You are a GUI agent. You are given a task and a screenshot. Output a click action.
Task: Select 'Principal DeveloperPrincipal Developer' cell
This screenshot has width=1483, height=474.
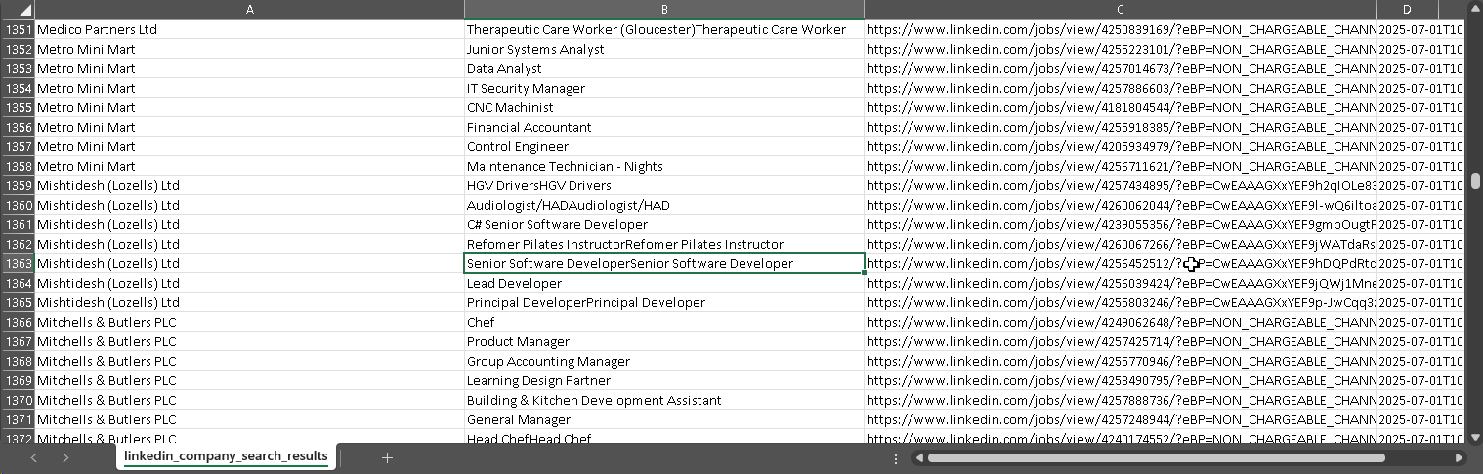pyautogui.click(x=664, y=302)
